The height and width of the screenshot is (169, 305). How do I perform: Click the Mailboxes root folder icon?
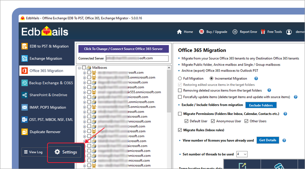coord(89,68)
